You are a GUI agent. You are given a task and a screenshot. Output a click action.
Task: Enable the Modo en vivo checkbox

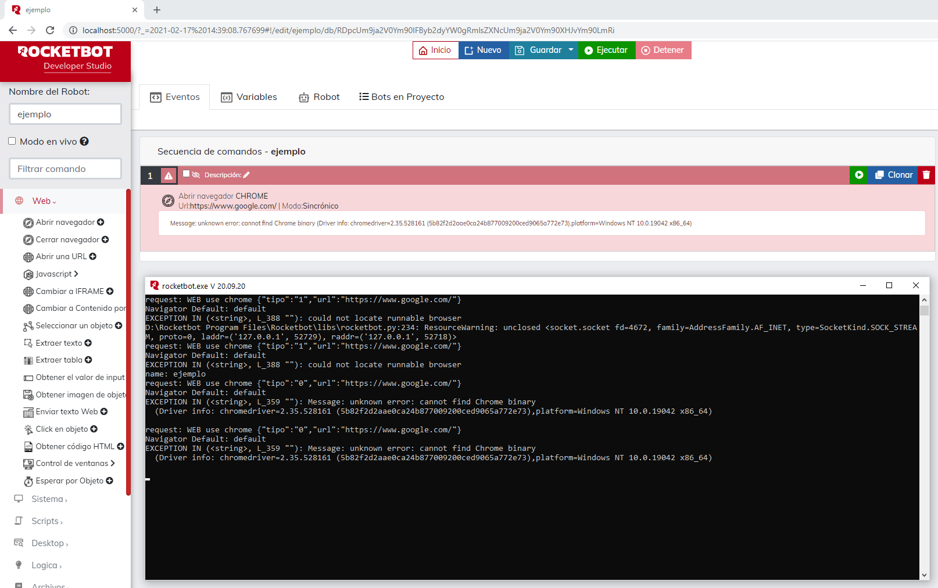pyautogui.click(x=12, y=141)
